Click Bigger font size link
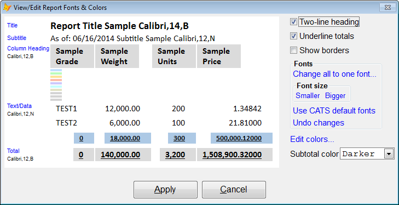Image resolution: width=399 pixels, height=205 pixels. point(336,96)
